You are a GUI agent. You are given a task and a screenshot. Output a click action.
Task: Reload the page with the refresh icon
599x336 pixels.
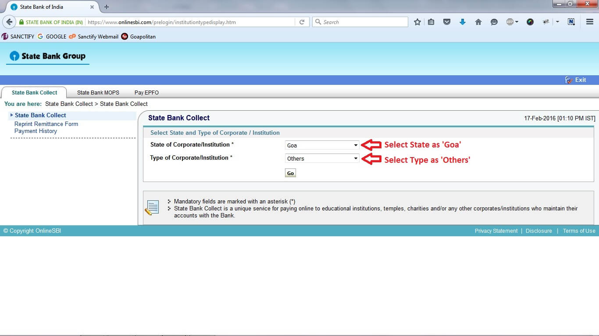302,22
